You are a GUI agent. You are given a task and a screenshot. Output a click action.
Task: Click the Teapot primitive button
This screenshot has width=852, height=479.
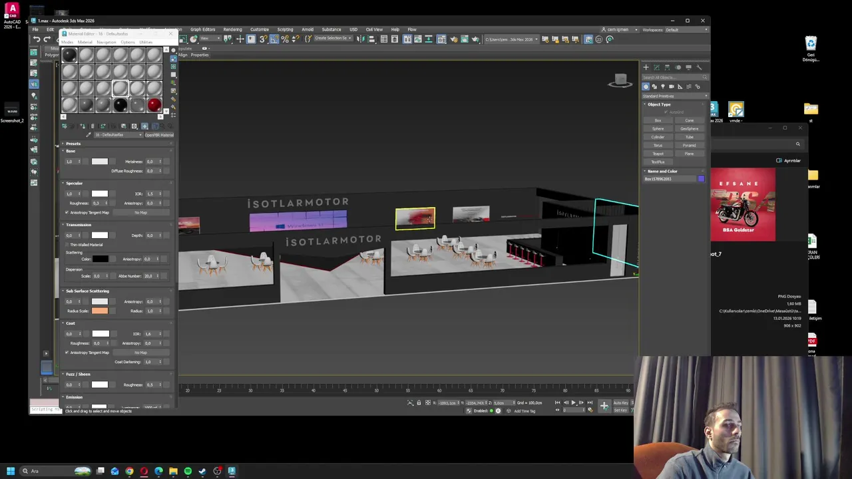658,154
